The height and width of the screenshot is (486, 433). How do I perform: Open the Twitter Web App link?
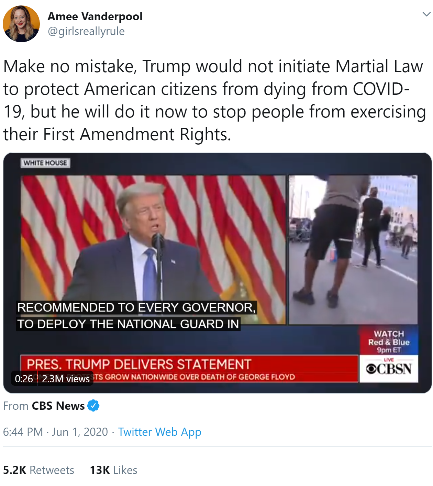(160, 432)
